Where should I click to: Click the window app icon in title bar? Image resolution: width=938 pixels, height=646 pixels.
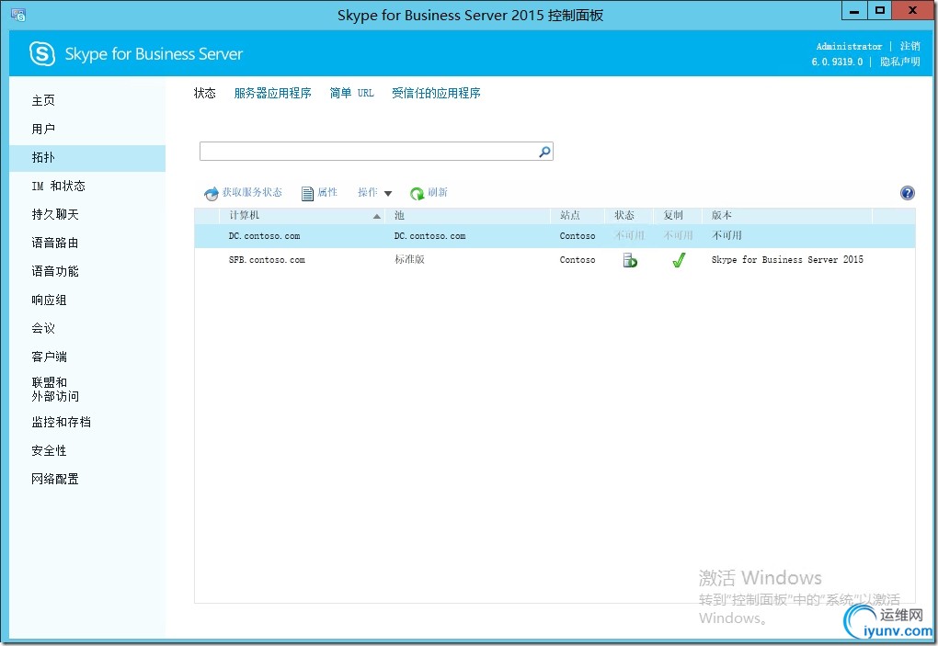(x=18, y=15)
